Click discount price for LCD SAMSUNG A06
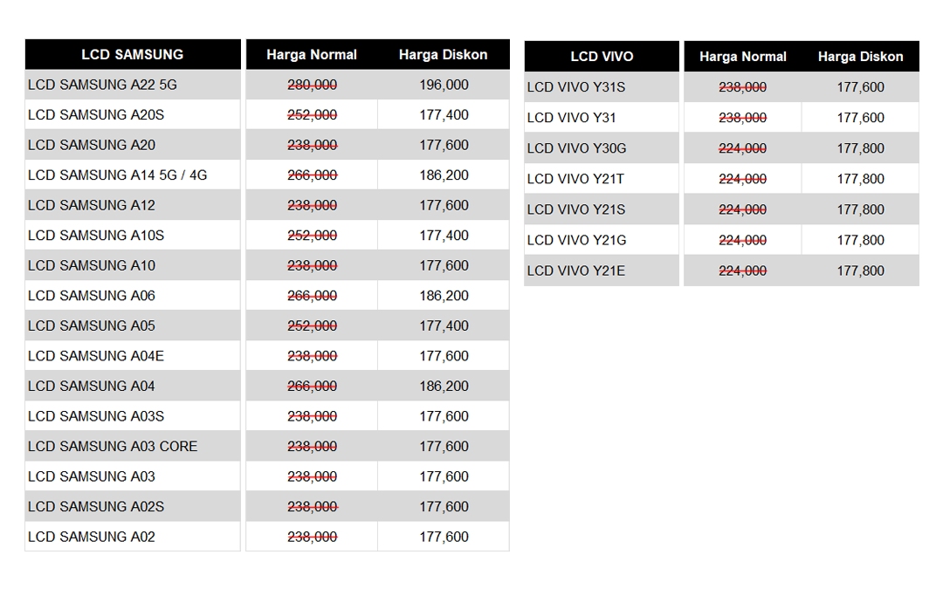This screenshot has width=943, height=589. 444,296
